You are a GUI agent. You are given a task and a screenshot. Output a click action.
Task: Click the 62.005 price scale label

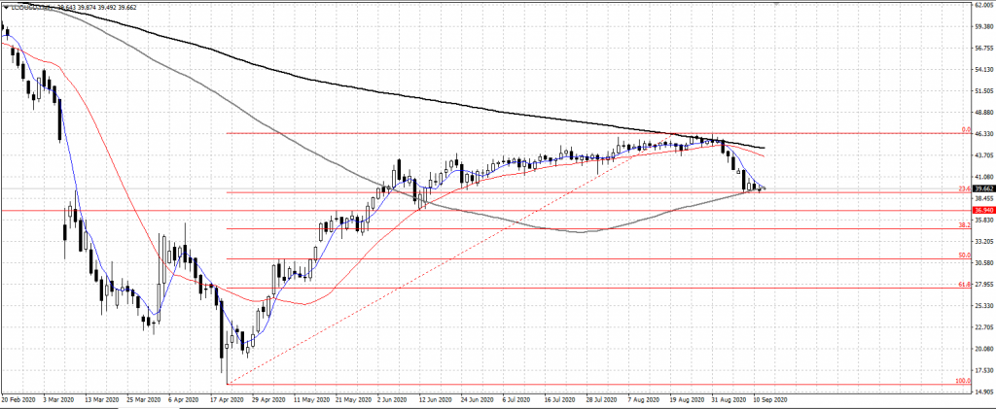tap(983, 5)
